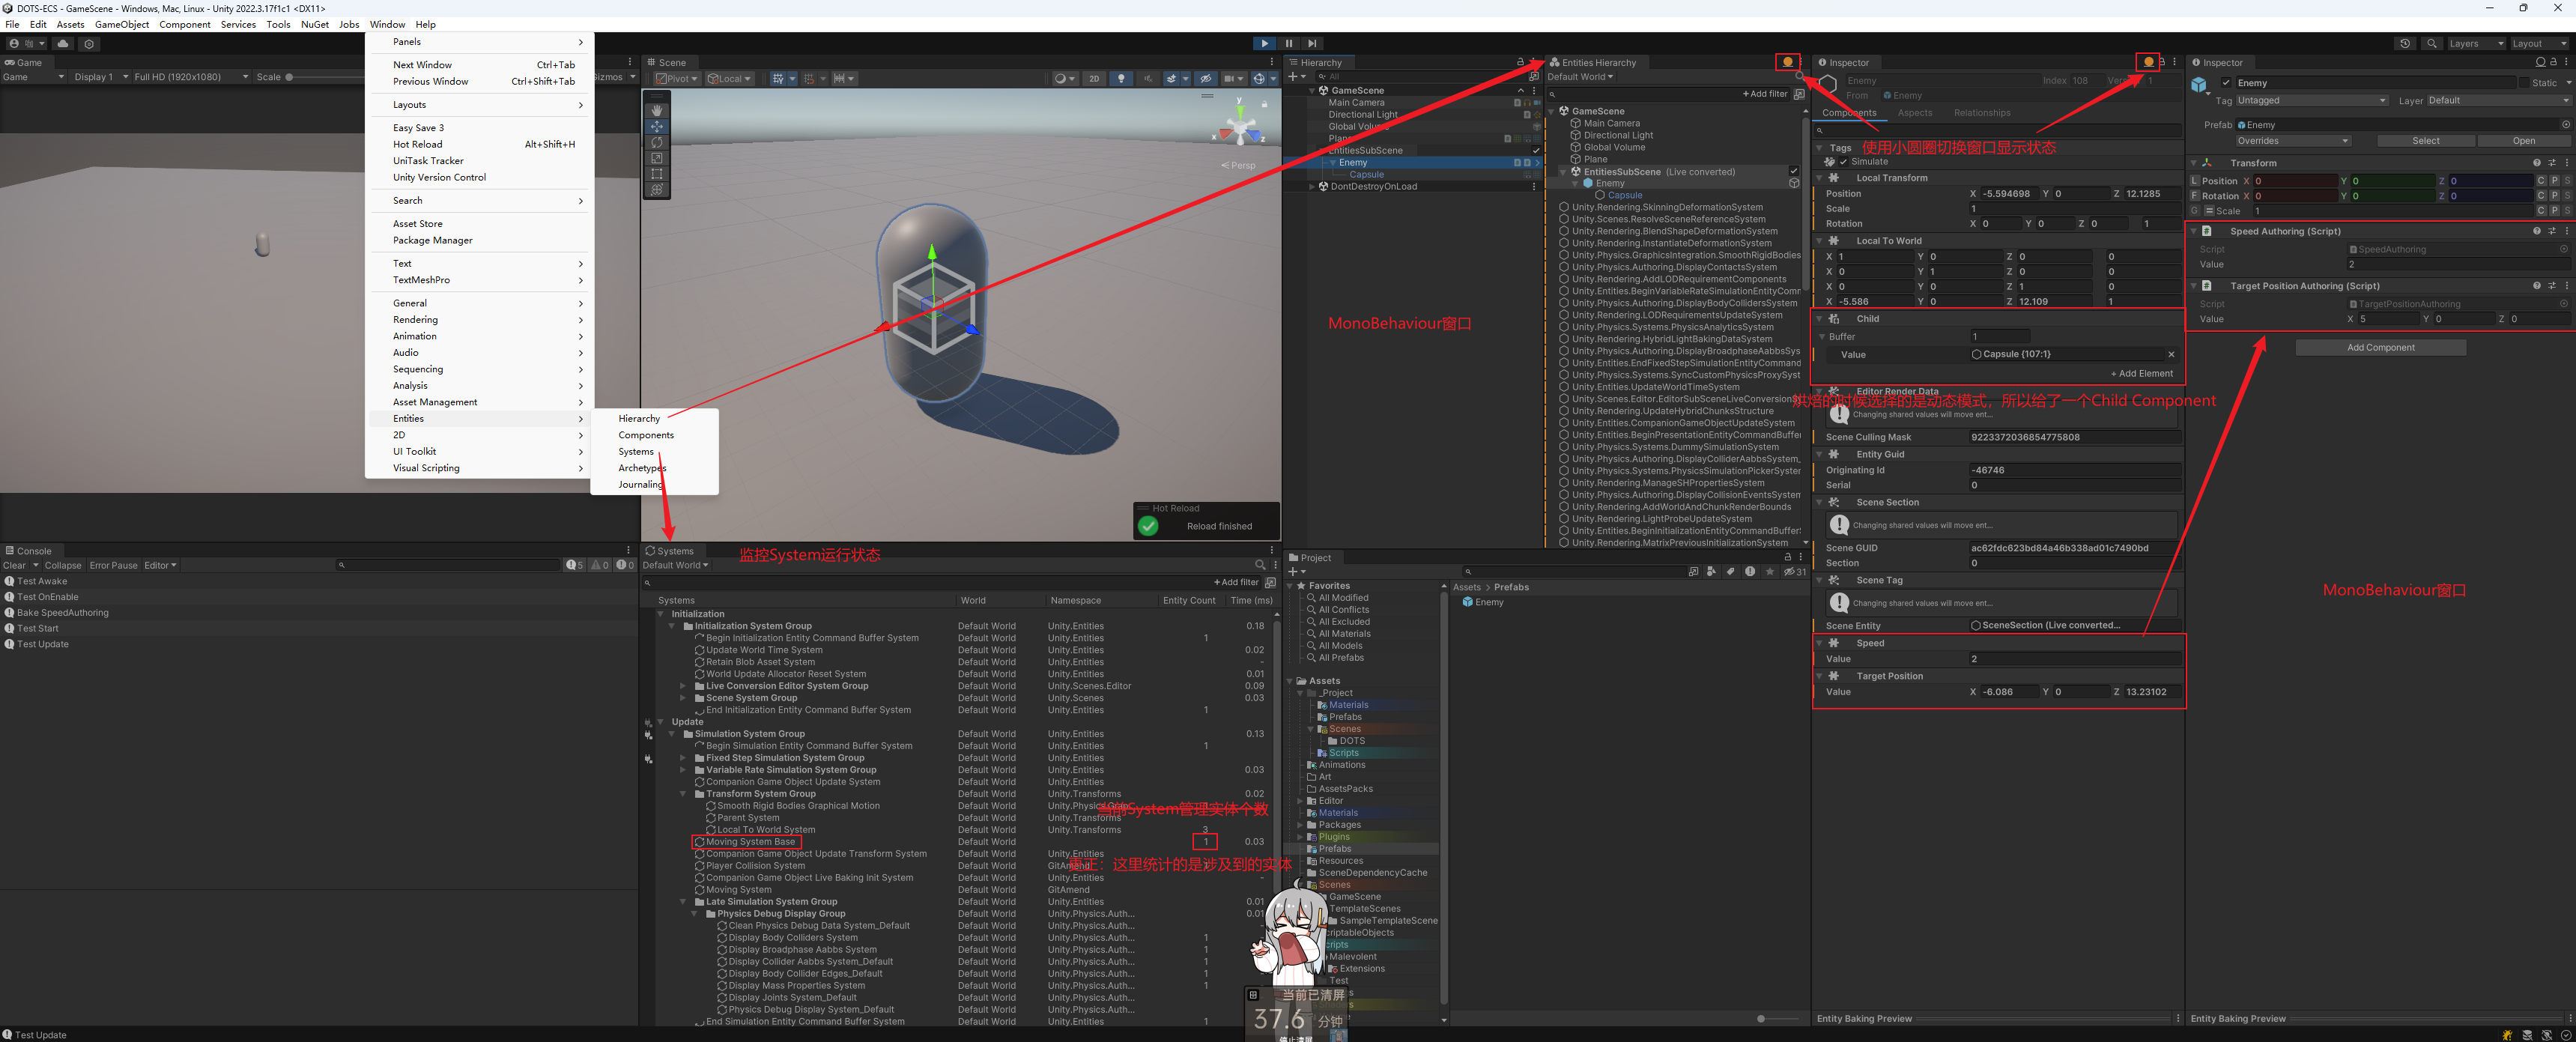
Task: Toggle EntitiesSubScene checkbox in Hierarchy
Action: [x=1536, y=151]
